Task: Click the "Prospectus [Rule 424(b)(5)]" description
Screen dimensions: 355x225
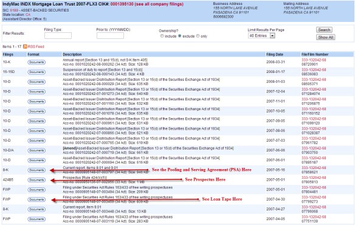Action: 84,178
